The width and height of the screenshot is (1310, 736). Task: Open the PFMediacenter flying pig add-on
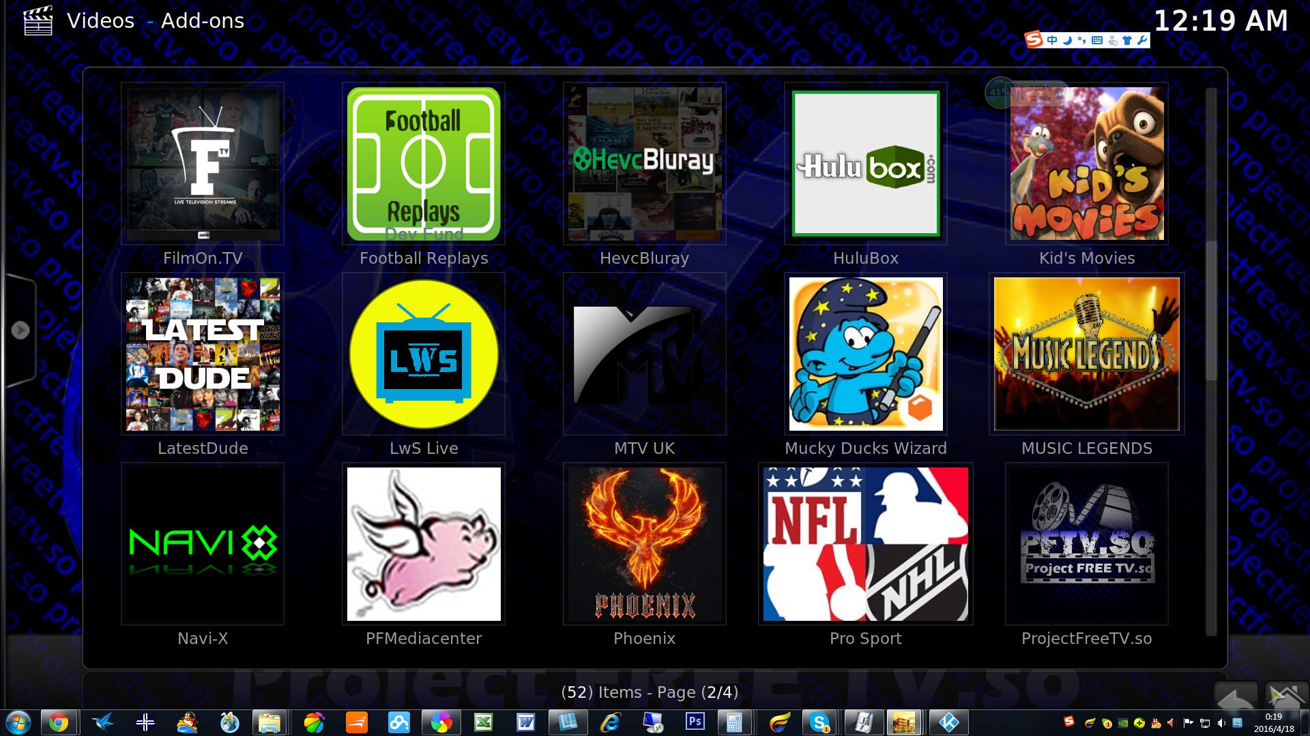pos(424,544)
